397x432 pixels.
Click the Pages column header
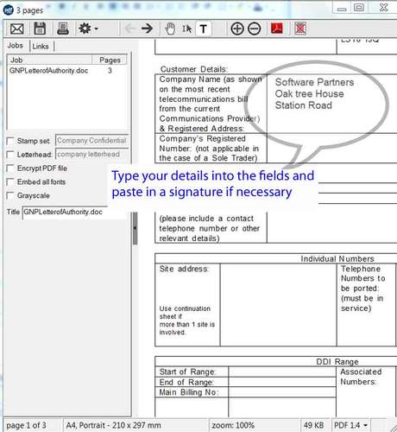(110, 60)
